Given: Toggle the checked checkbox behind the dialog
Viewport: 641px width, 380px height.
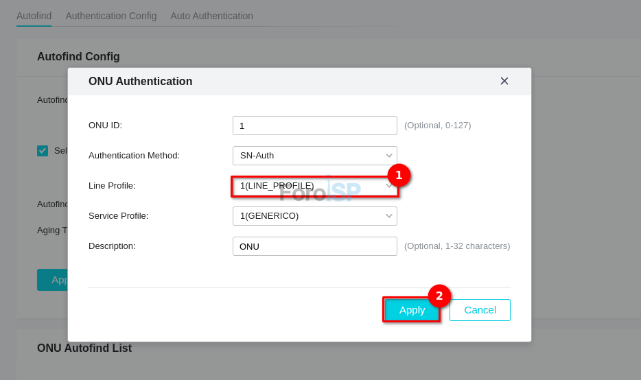Looking at the screenshot, I should point(43,151).
